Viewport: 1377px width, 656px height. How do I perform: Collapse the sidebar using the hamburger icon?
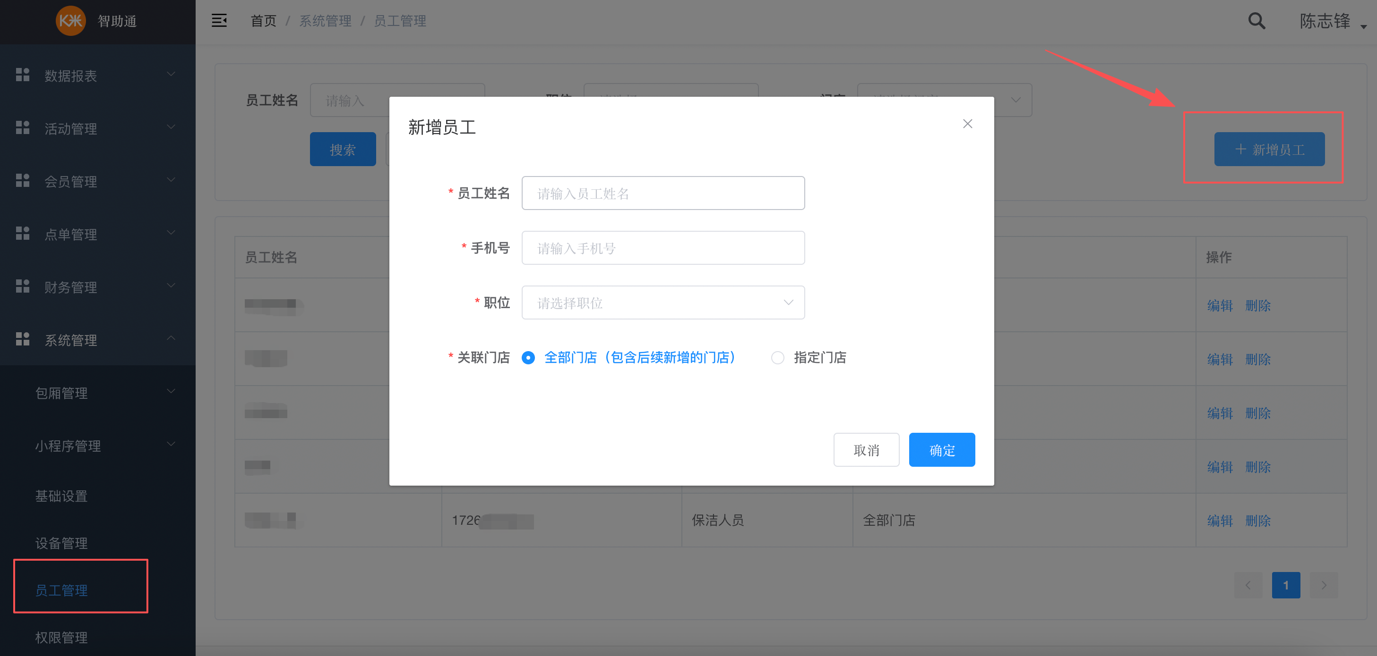pos(220,20)
